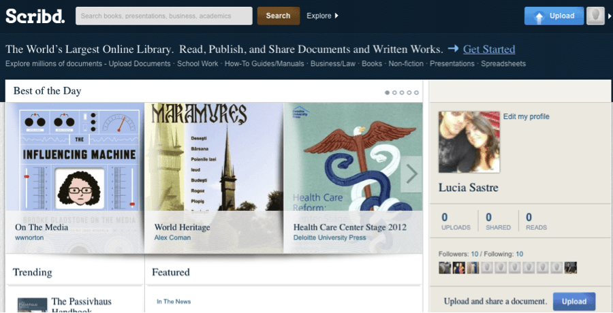
Task: Open the On The Media title
Action: [x=42, y=227]
